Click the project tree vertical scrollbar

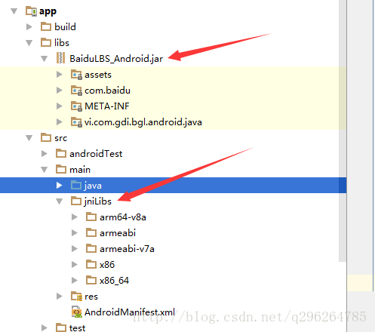click(x=343, y=131)
